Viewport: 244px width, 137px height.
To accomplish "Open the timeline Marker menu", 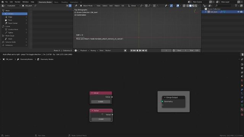I will (108, 51).
